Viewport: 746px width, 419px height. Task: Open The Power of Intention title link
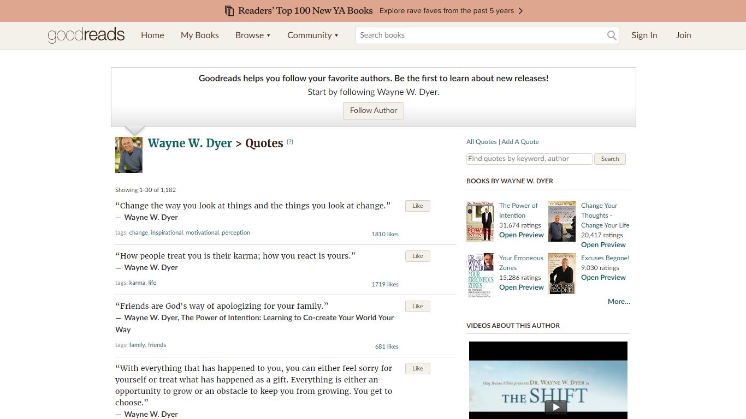pyautogui.click(x=518, y=211)
